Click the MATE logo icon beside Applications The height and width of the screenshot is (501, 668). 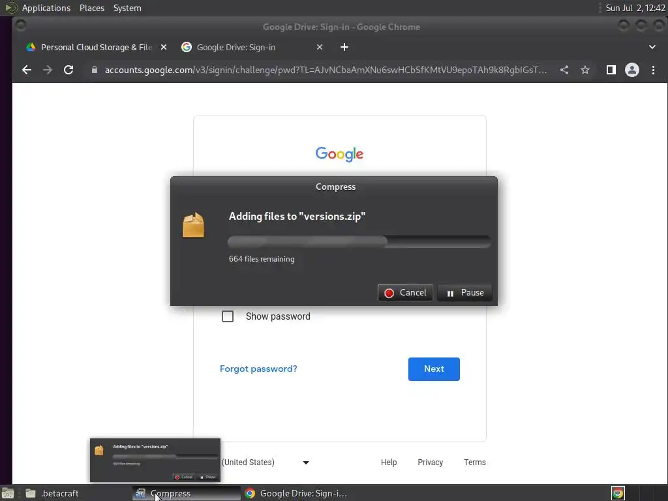pos(10,8)
